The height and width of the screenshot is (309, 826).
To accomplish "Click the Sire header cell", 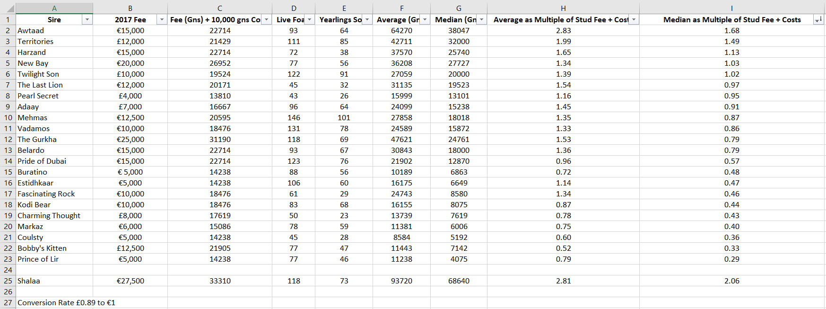I will (x=54, y=19).
